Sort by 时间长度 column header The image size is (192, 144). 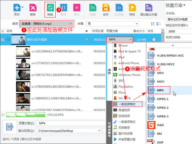coord(98,31)
